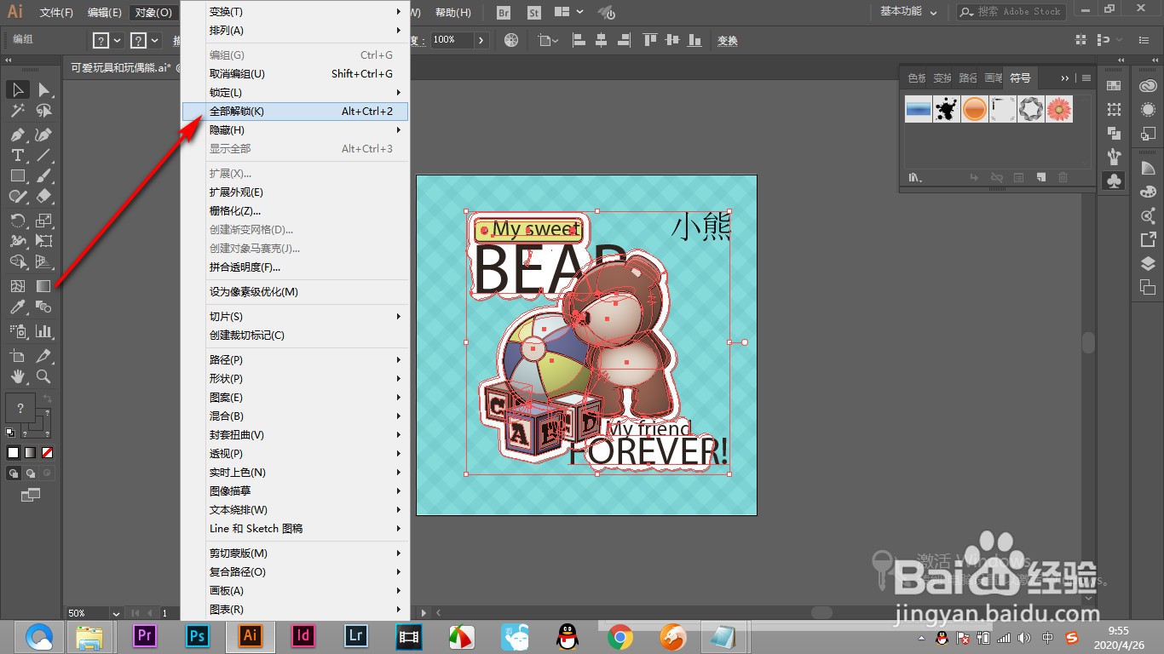Expand hidden panel tabs with >> arrows
The height and width of the screenshot is (654, 1164).
(x=1065, y=77)
